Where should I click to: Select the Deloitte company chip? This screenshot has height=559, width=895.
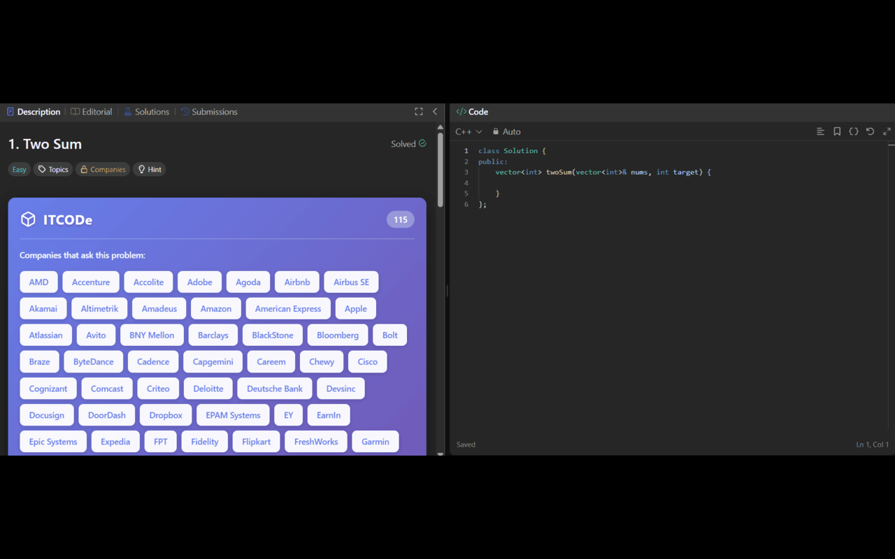(208, 389)
